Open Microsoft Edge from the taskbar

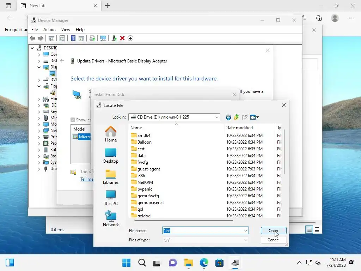pyautogui.click(x=204, y=263)
